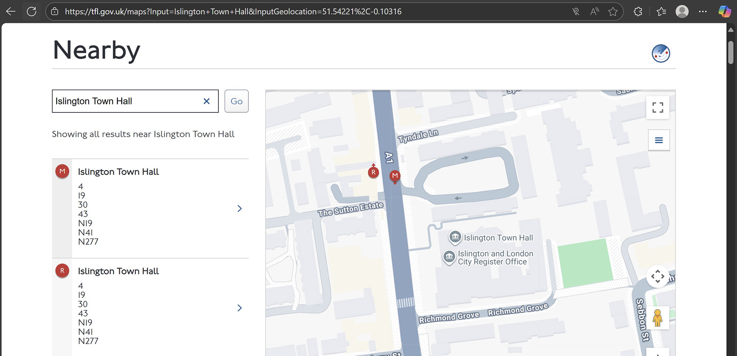This screenshot has width=737, height=356.
Task: Open the map layers menu button
Action: click(x=659, y=140)
